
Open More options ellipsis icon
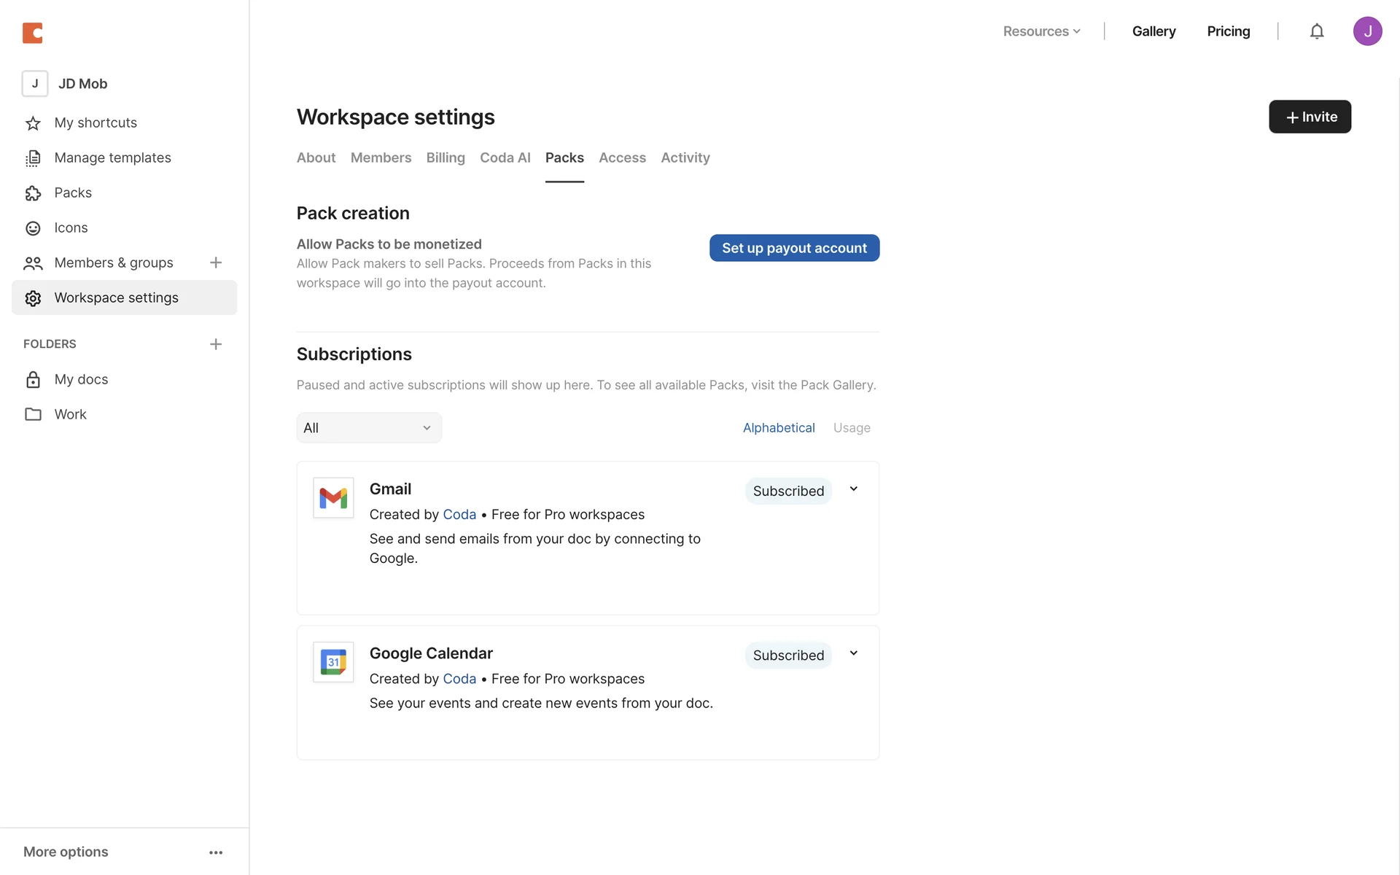click(x=216, y=852)
